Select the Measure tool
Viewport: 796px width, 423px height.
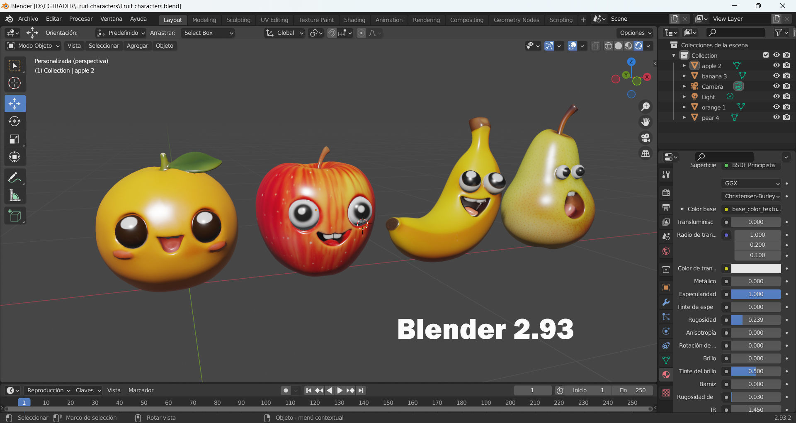pos(15,195)
